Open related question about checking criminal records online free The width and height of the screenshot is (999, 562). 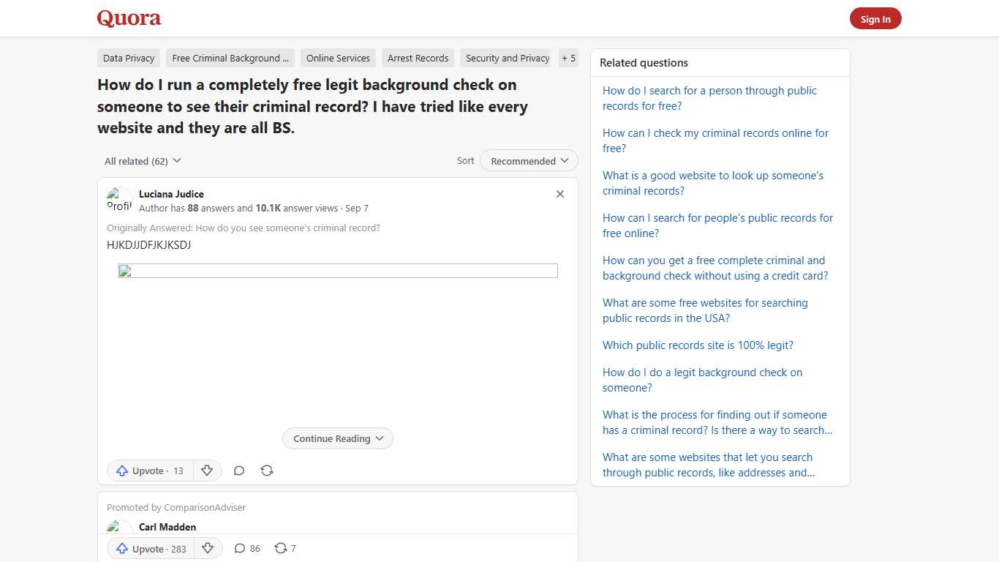[715, 140]
